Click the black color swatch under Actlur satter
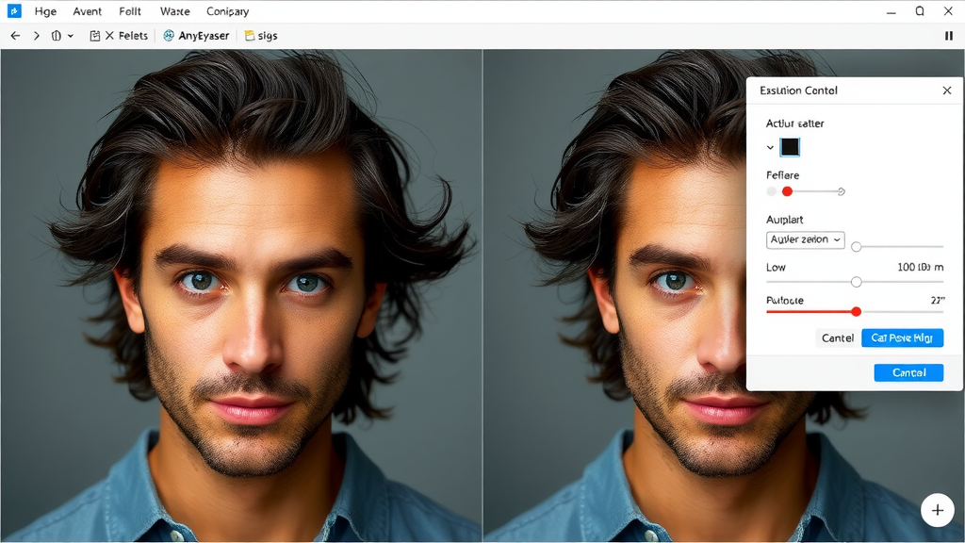Viewport: 965px width, 543px height. pyautogui.click(x=790, y=147)
